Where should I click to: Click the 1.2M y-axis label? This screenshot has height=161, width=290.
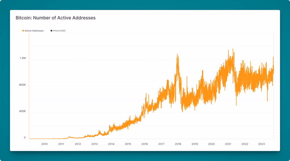tap(23, 58)
